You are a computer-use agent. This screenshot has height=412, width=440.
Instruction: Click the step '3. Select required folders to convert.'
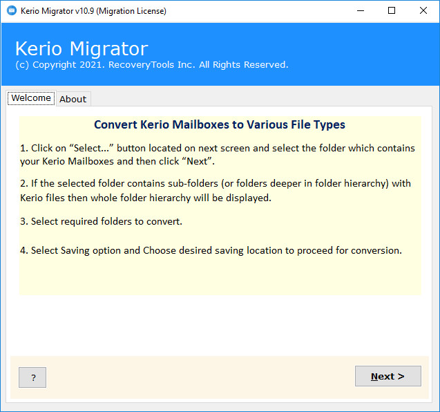(101, 221)
